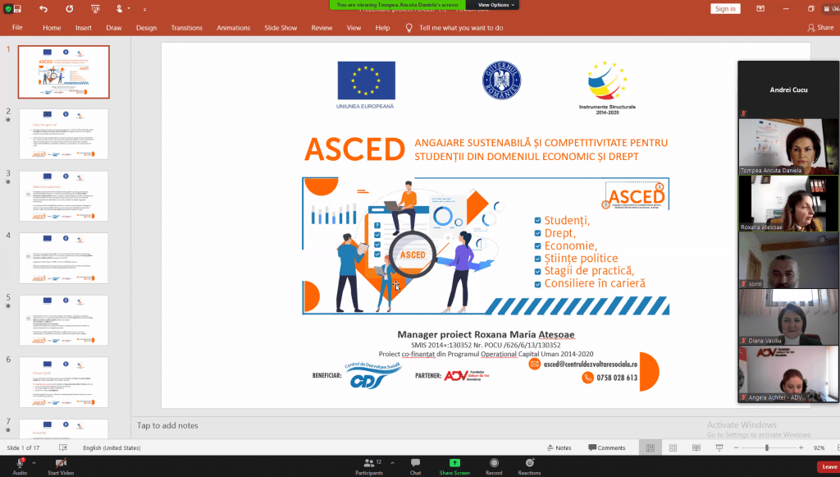Start Slide Show from status bar icon

coord(719,447)
